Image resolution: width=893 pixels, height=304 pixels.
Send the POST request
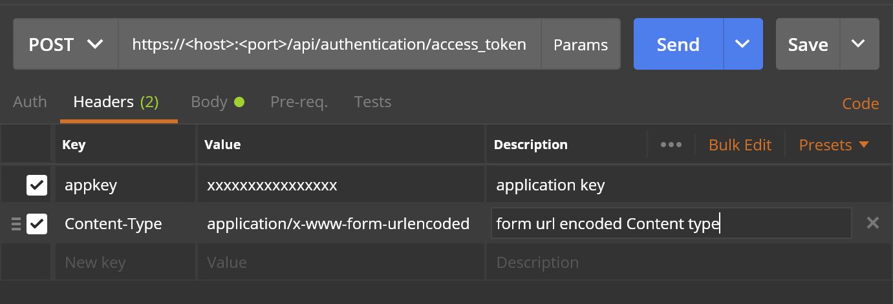[678, 45]
